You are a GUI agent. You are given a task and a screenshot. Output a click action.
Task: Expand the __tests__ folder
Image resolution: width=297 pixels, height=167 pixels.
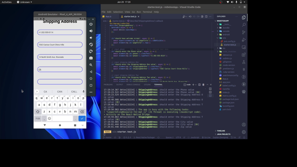[x=227, y=24]
